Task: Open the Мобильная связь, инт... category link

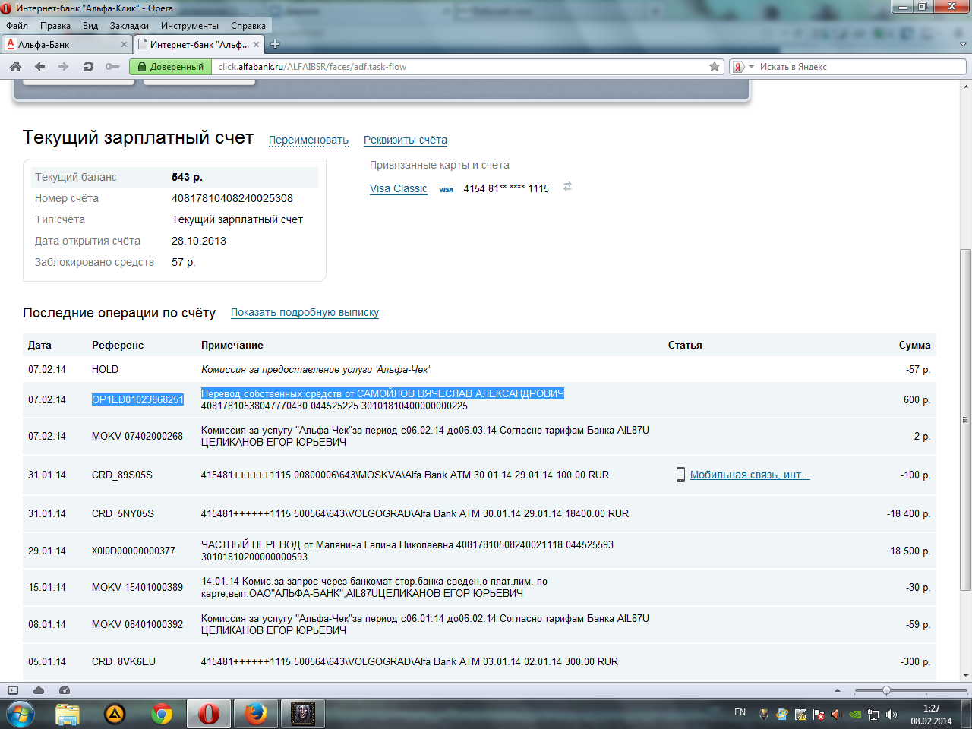Action: pyautogui.click(x=750, y=475)
